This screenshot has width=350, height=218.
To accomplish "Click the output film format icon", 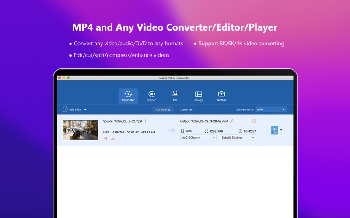I will (x=182, y=131).
